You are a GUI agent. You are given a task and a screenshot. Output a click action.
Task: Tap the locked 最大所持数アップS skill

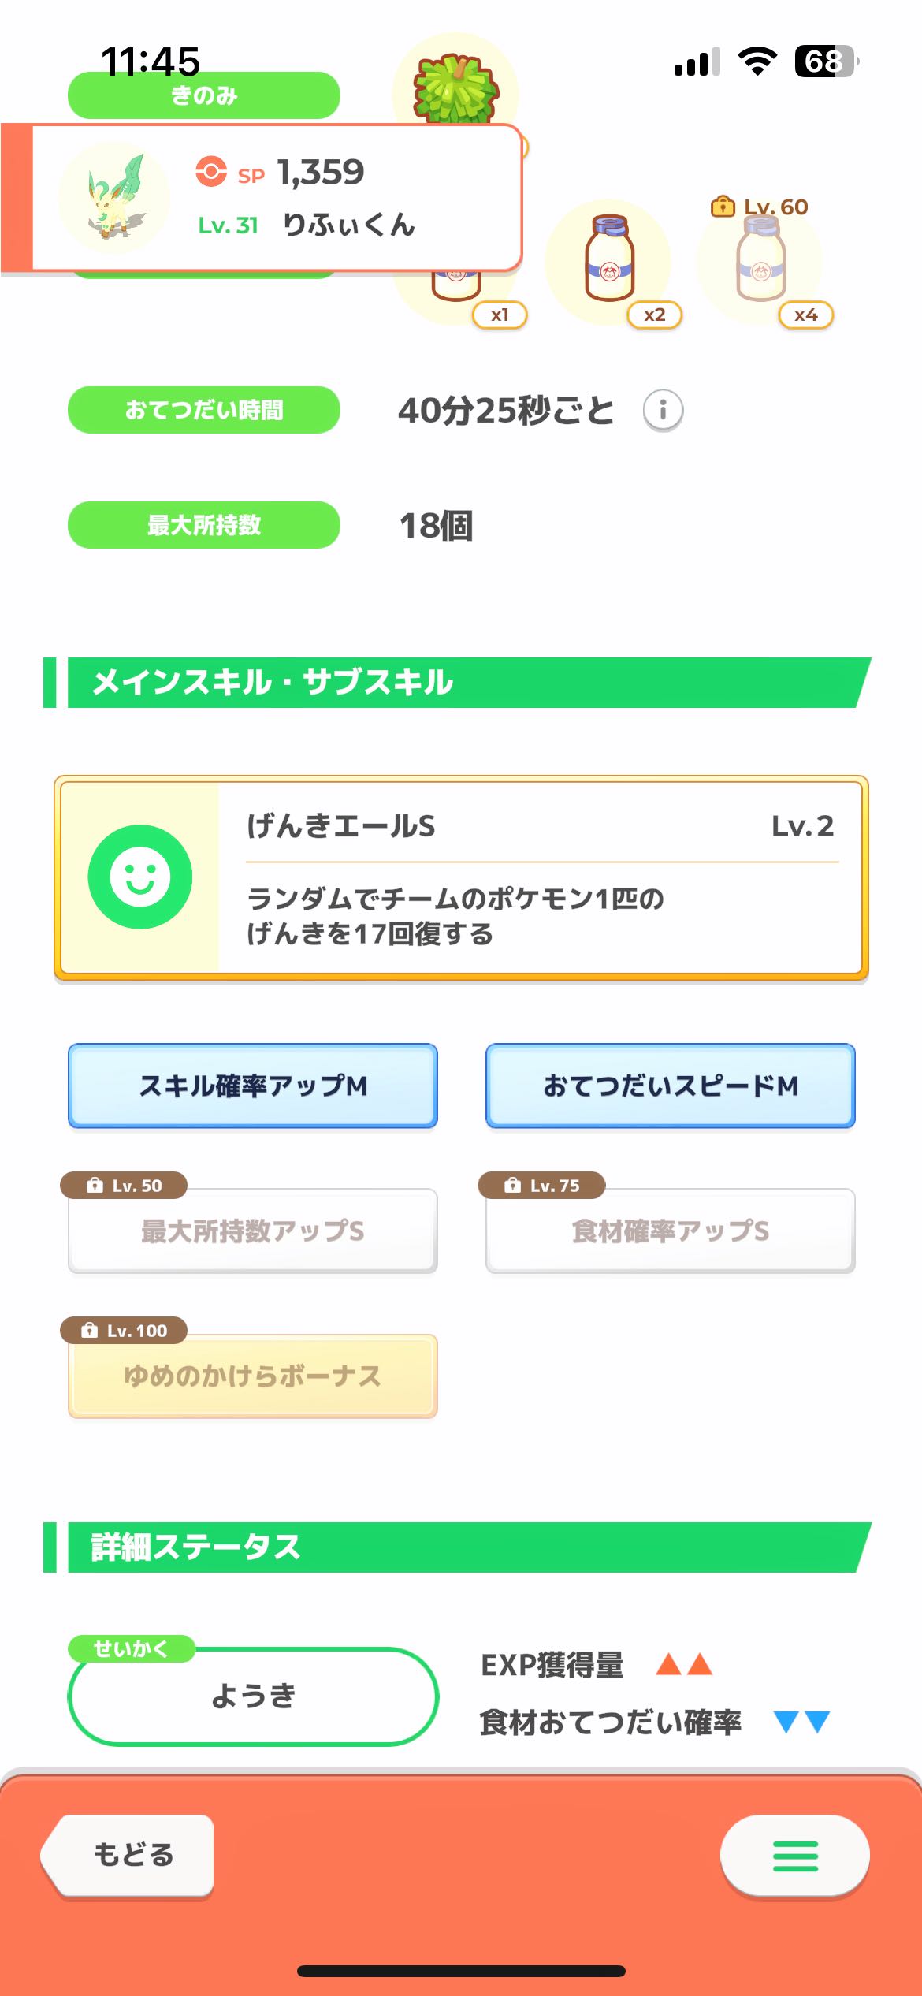253,1231
